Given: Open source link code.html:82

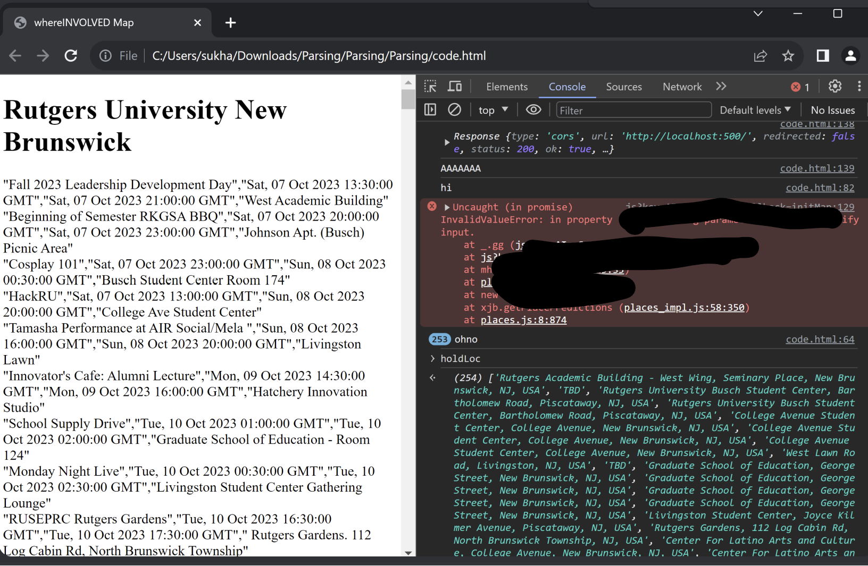Looking at the screenshot, I should pos(820,188).
